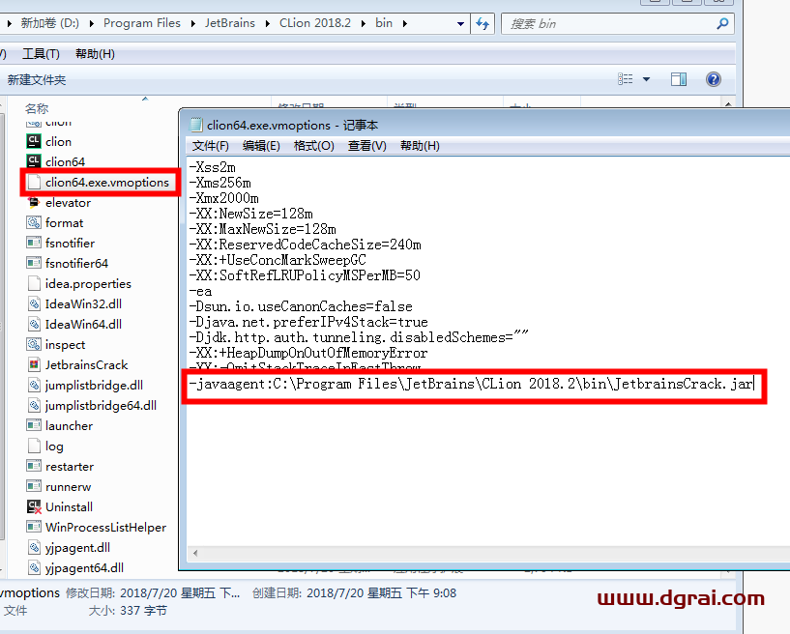This screenshot has width=790, height=634.
Task: Select the runnerw executable icon
Action: (34, 486)
